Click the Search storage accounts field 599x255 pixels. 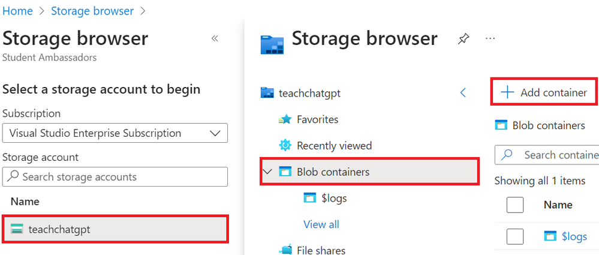115,177
